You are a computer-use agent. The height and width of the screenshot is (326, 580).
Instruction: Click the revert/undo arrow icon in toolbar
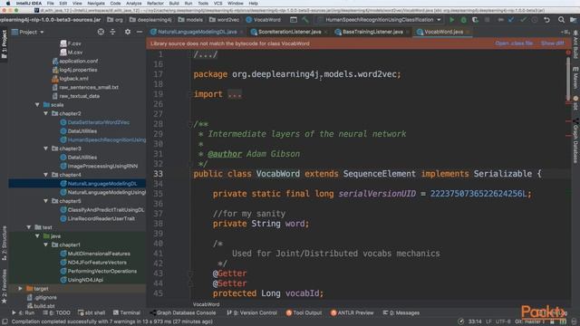click(x=546, y=20)
